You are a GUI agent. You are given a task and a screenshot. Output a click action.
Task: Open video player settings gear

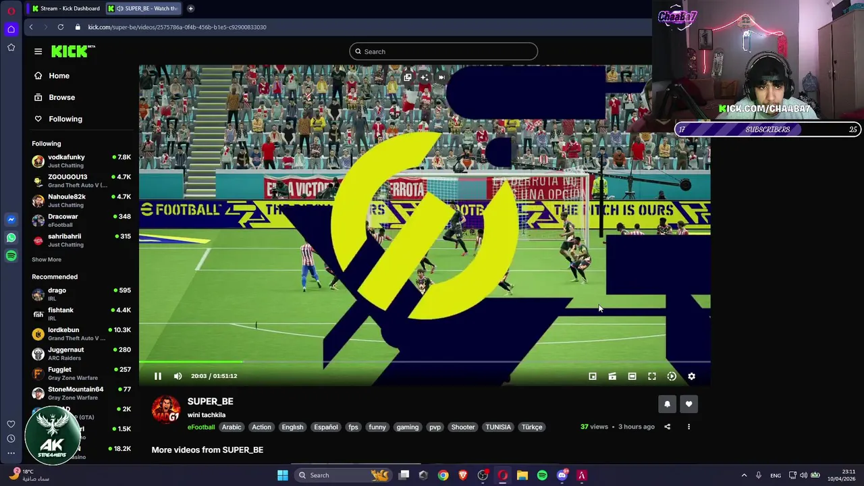coord(691,377)
